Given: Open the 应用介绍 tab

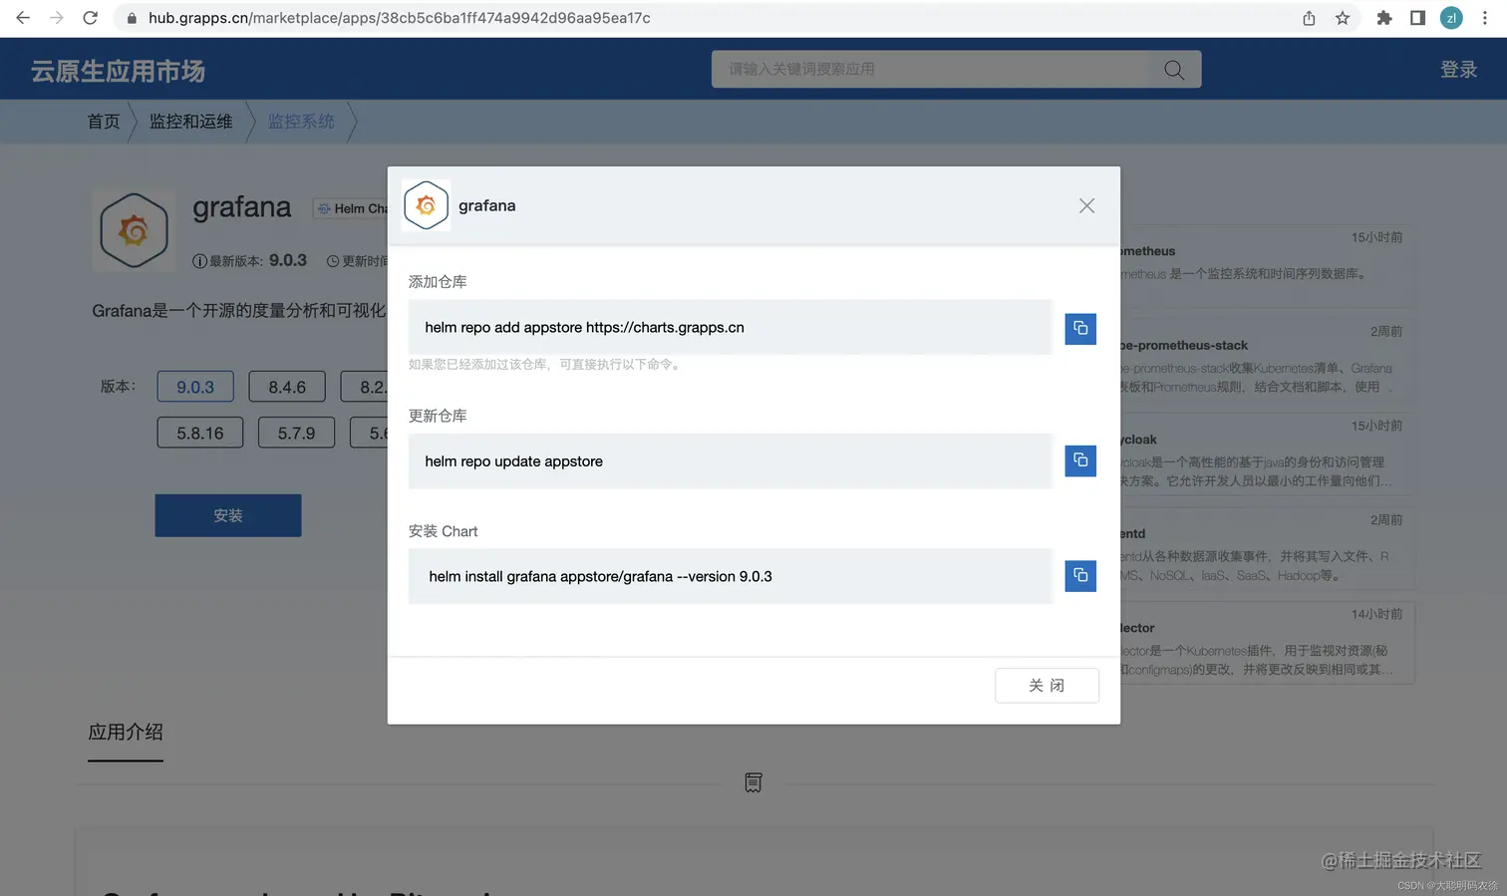Looking at the screenshot, I should pyautogui.click(x=126, y=733).
